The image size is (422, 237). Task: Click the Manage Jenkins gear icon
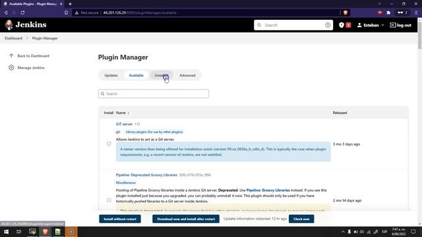point(11,67)
